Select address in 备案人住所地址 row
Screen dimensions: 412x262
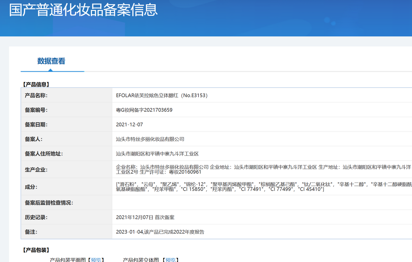point(157,154)
